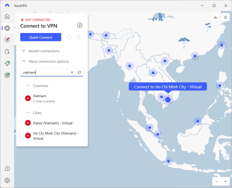Zoom in the map with plus button
Viewport: 232px width, 188px height.
click(225, 181)
